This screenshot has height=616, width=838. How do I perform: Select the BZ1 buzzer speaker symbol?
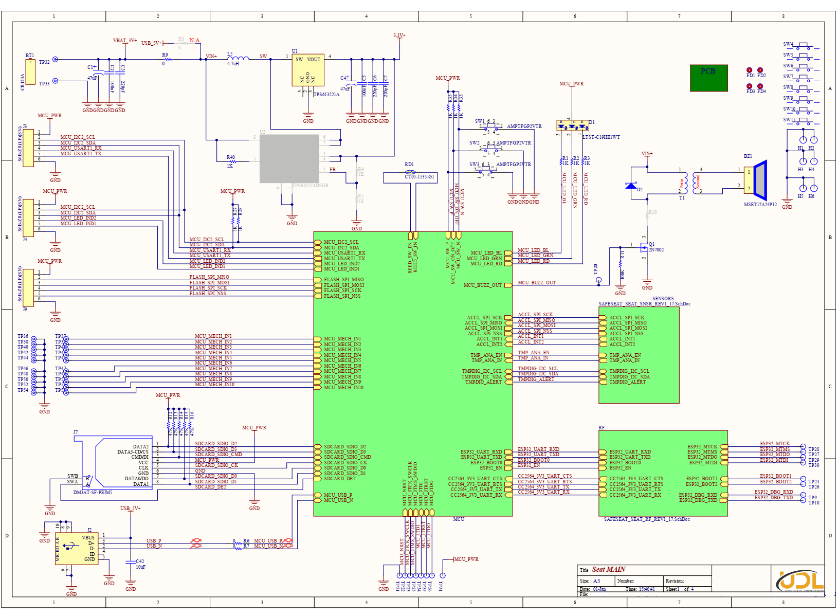point(756,180)
